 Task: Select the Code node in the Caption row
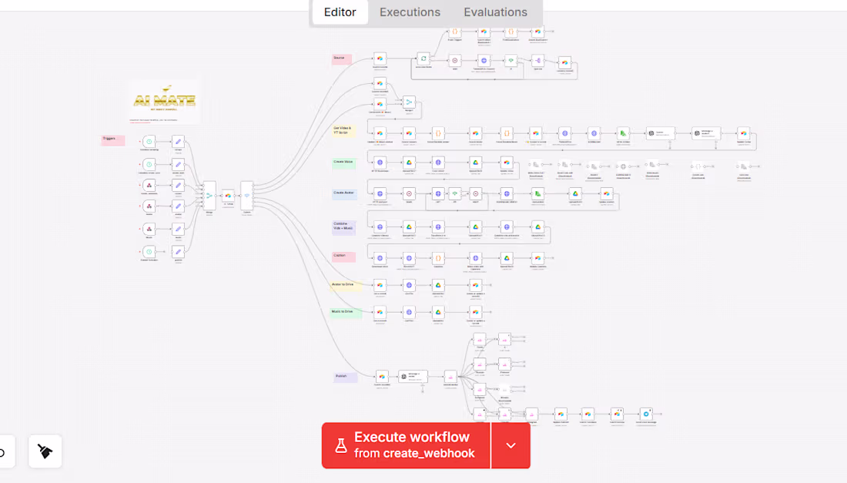pyautogui.click(x=437, y=258)
